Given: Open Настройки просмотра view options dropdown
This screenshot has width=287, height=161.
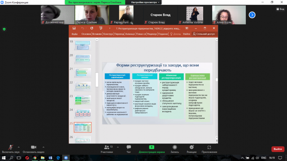Looking at the screenshot, I should [145, 2].
